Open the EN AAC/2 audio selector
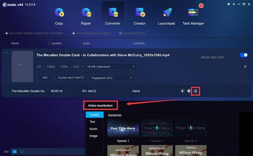This screenshot has width=253, height=156. [89, 91]
